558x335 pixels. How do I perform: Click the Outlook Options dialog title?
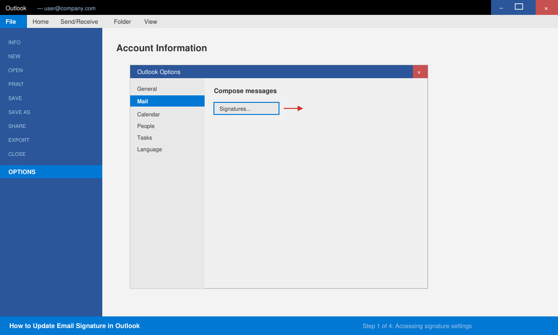159,72
